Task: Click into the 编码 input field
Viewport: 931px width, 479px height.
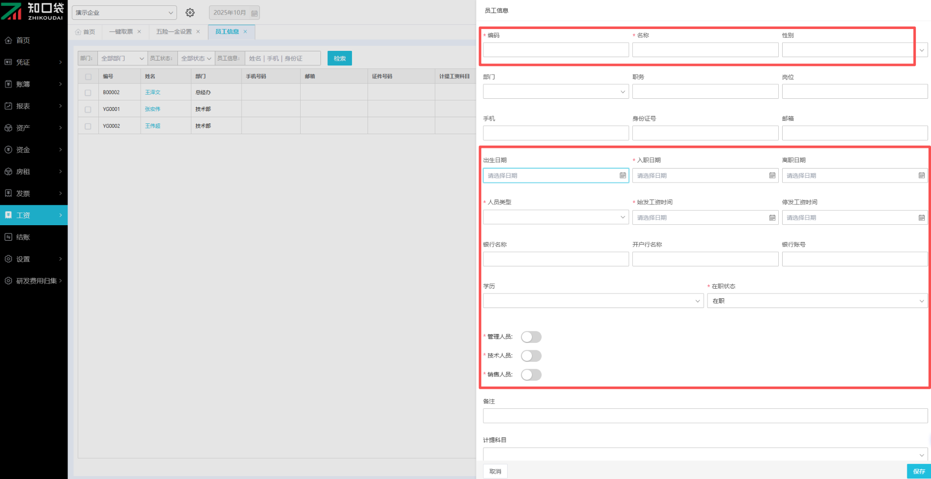Action: click(555, 50)
